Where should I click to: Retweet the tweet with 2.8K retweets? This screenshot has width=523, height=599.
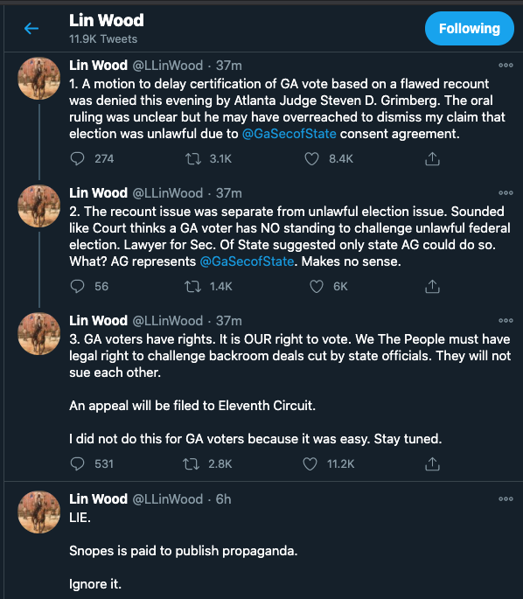point(191,463)
